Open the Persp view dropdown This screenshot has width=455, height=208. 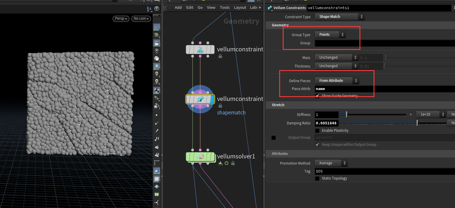(121, 18)
